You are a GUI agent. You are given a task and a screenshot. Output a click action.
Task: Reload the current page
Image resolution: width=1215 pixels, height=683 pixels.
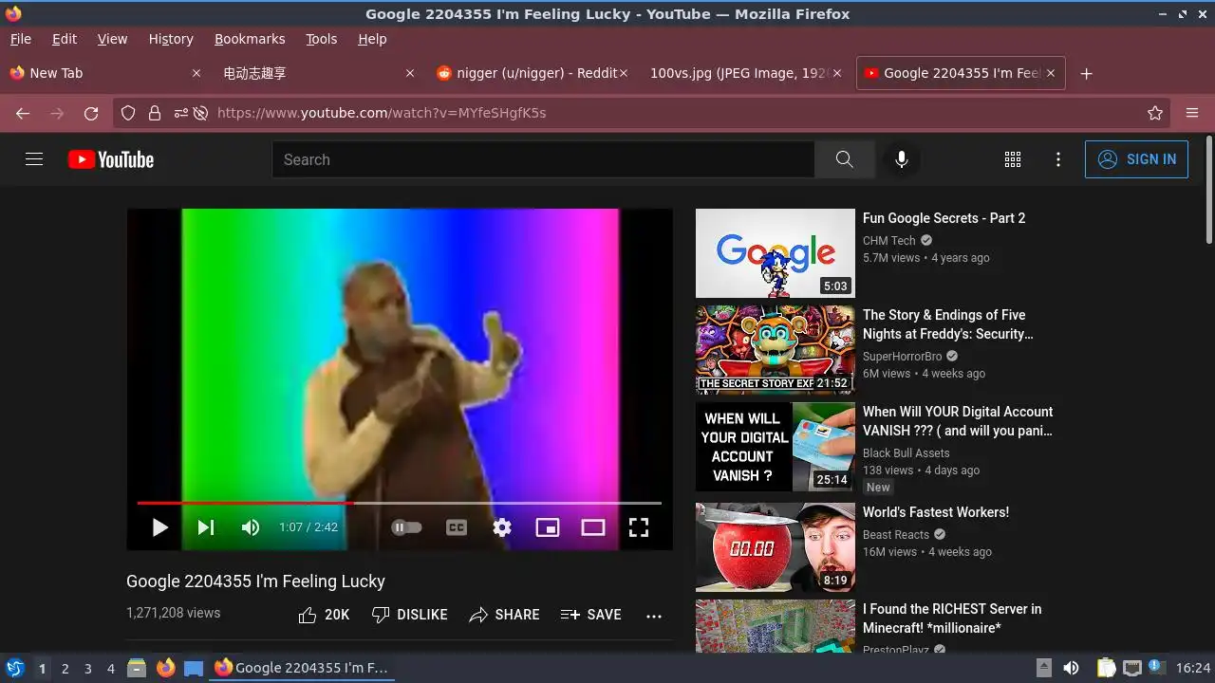[91, 113]
